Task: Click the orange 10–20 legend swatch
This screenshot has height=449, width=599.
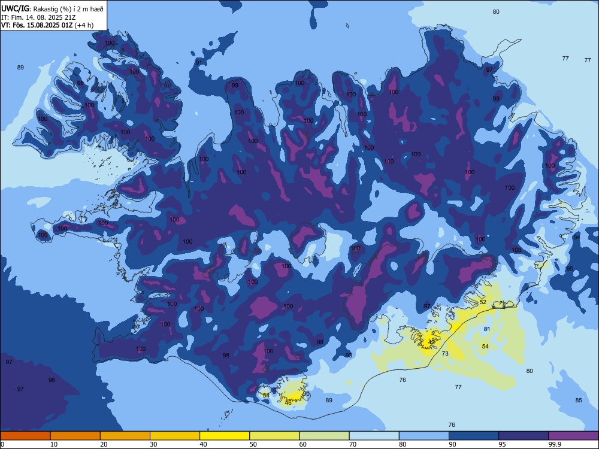Action: point(75,436)
